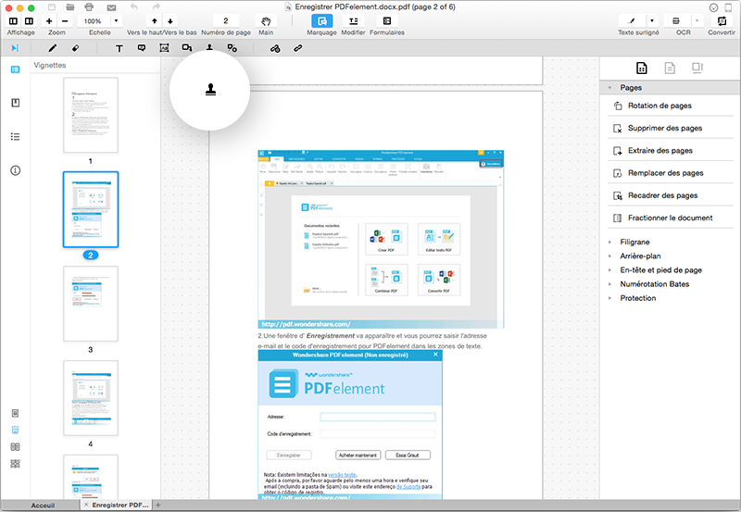Collapse the markup toolbar blue arrow

[15, 48]
